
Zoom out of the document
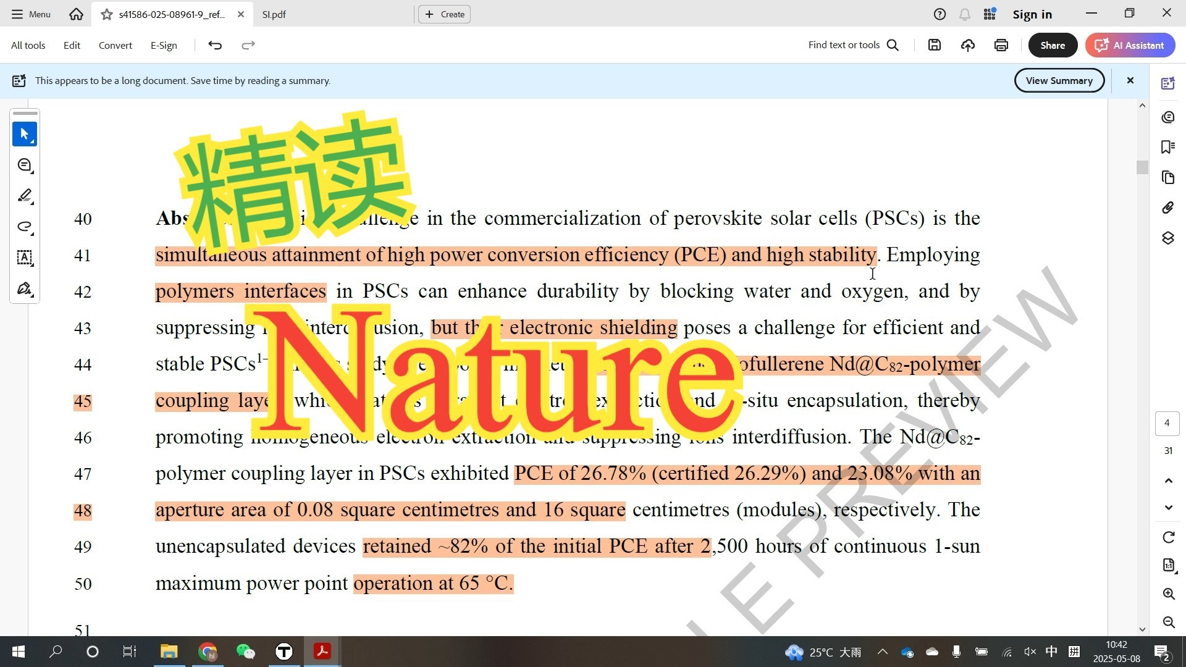[x=1168, y=622]
